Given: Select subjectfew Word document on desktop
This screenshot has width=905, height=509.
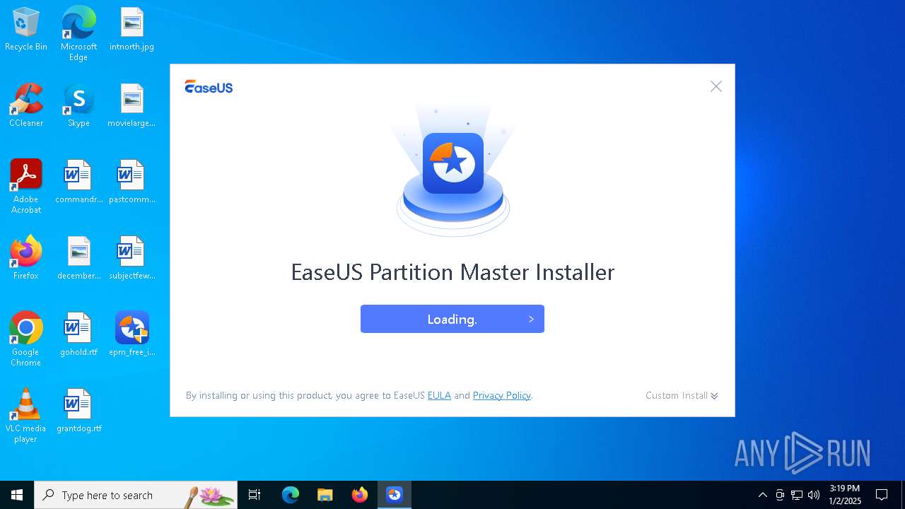Looking at the screenshot, I should (x=132, y=259).
